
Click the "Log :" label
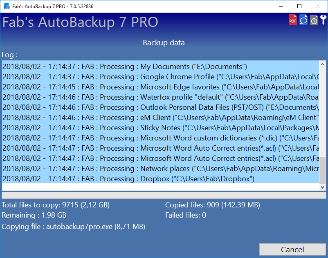point(10,55)
